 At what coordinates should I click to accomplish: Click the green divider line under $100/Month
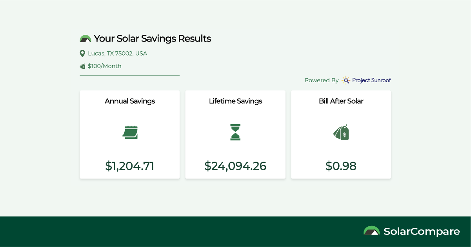(129, 75)
